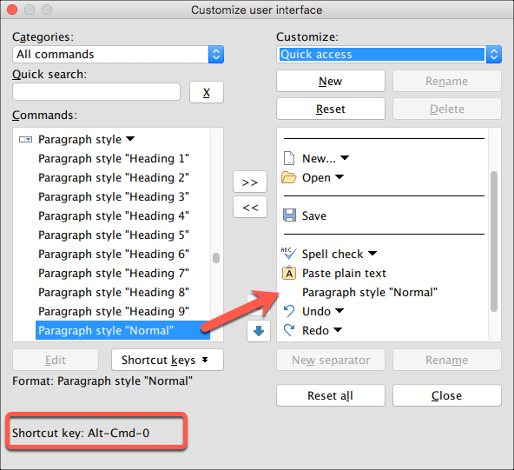Expand the Shortcut keys dropdown button

[168, 360]
